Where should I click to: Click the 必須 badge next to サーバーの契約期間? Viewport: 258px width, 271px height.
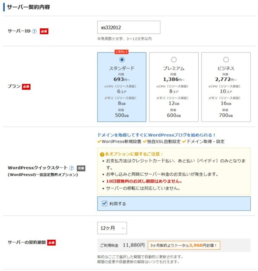51,242
